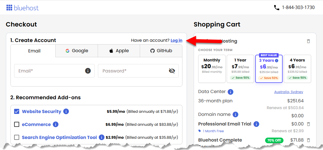Click the Domain name info icon

pos(235,114)
